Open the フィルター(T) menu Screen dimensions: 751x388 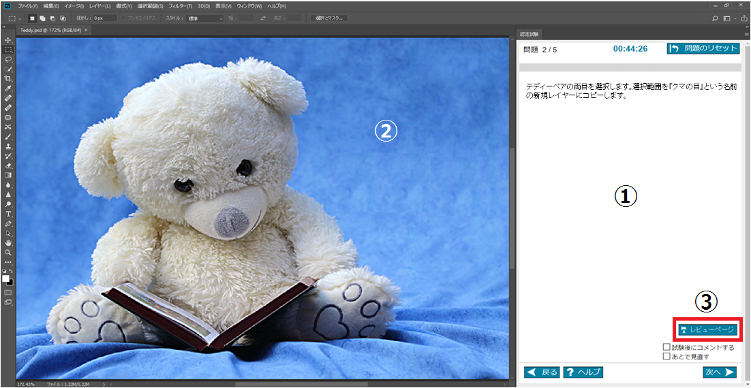coord(176,5)
